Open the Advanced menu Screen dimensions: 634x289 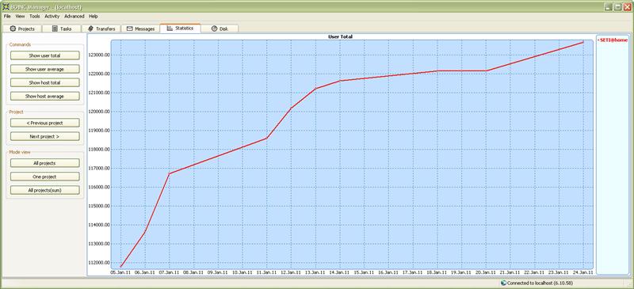pos(74,16)
